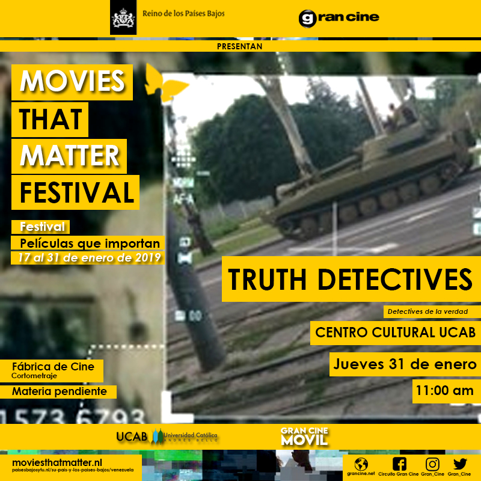The image size is (481, 481).
Task: Click the large black 'FESTIVAL' title word
Action: 77,192
